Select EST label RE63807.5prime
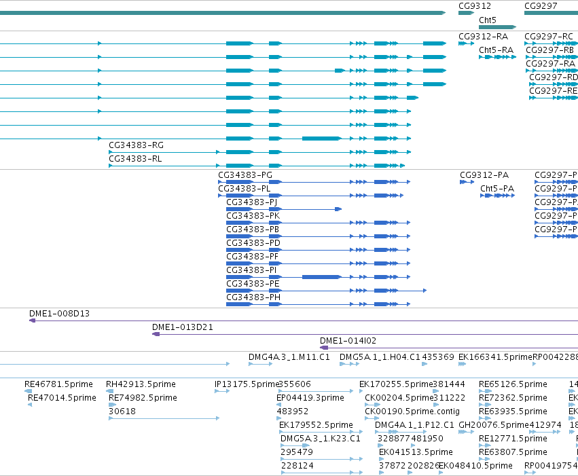The image size is (578, 476). point(513,453)
